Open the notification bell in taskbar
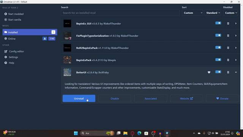Image resolution: width=243 pixels, height=137 pixels. coord(232,133)
